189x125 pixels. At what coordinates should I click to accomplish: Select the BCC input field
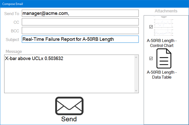(80, 31)
